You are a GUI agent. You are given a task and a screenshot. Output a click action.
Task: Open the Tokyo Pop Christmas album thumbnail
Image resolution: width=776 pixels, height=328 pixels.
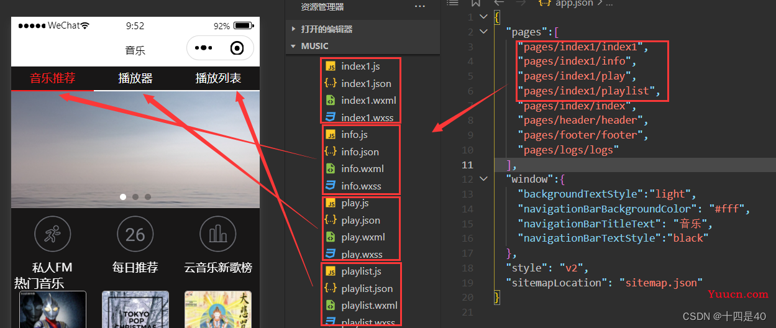tap(135, 309)
